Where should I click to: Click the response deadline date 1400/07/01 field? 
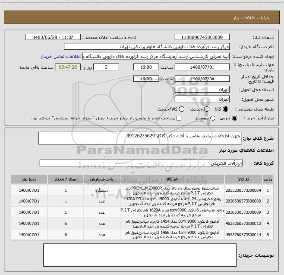pyautogui.click(x=202, y=67)
